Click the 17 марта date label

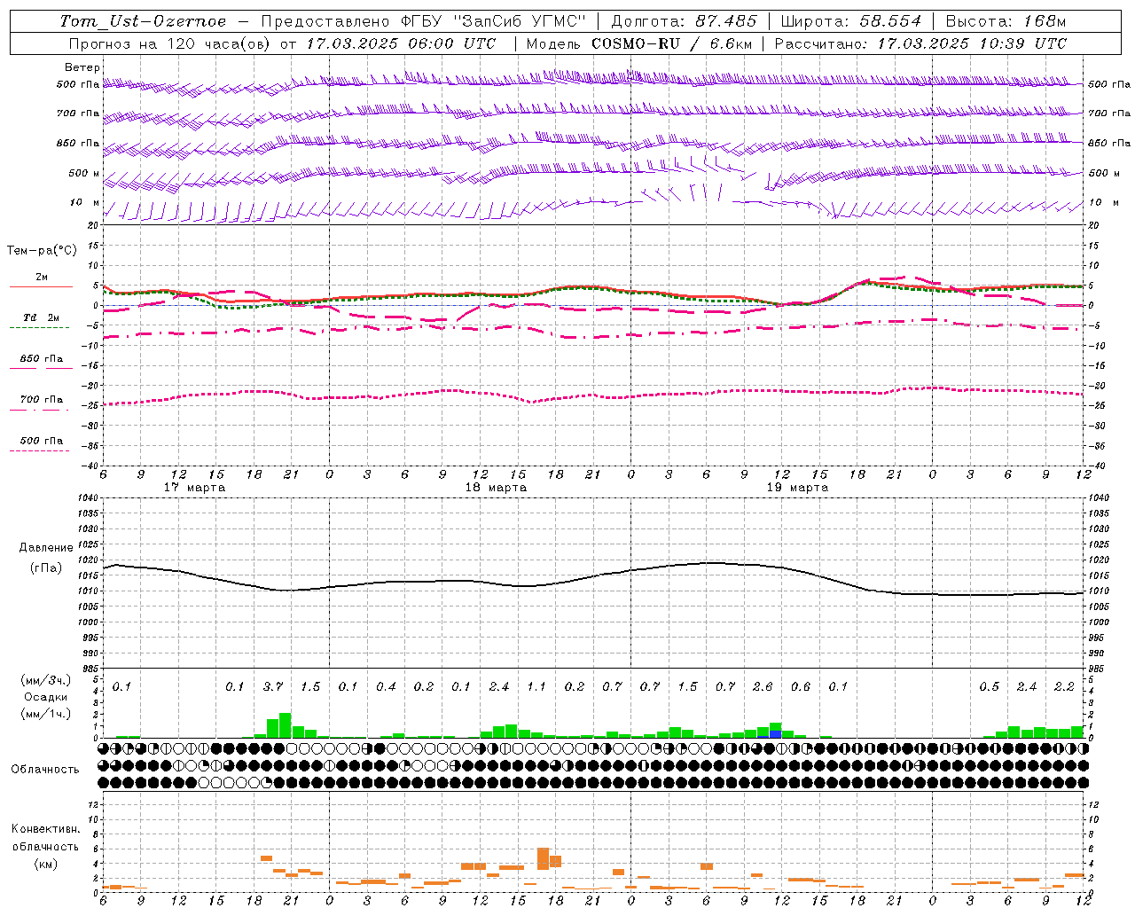195,488
